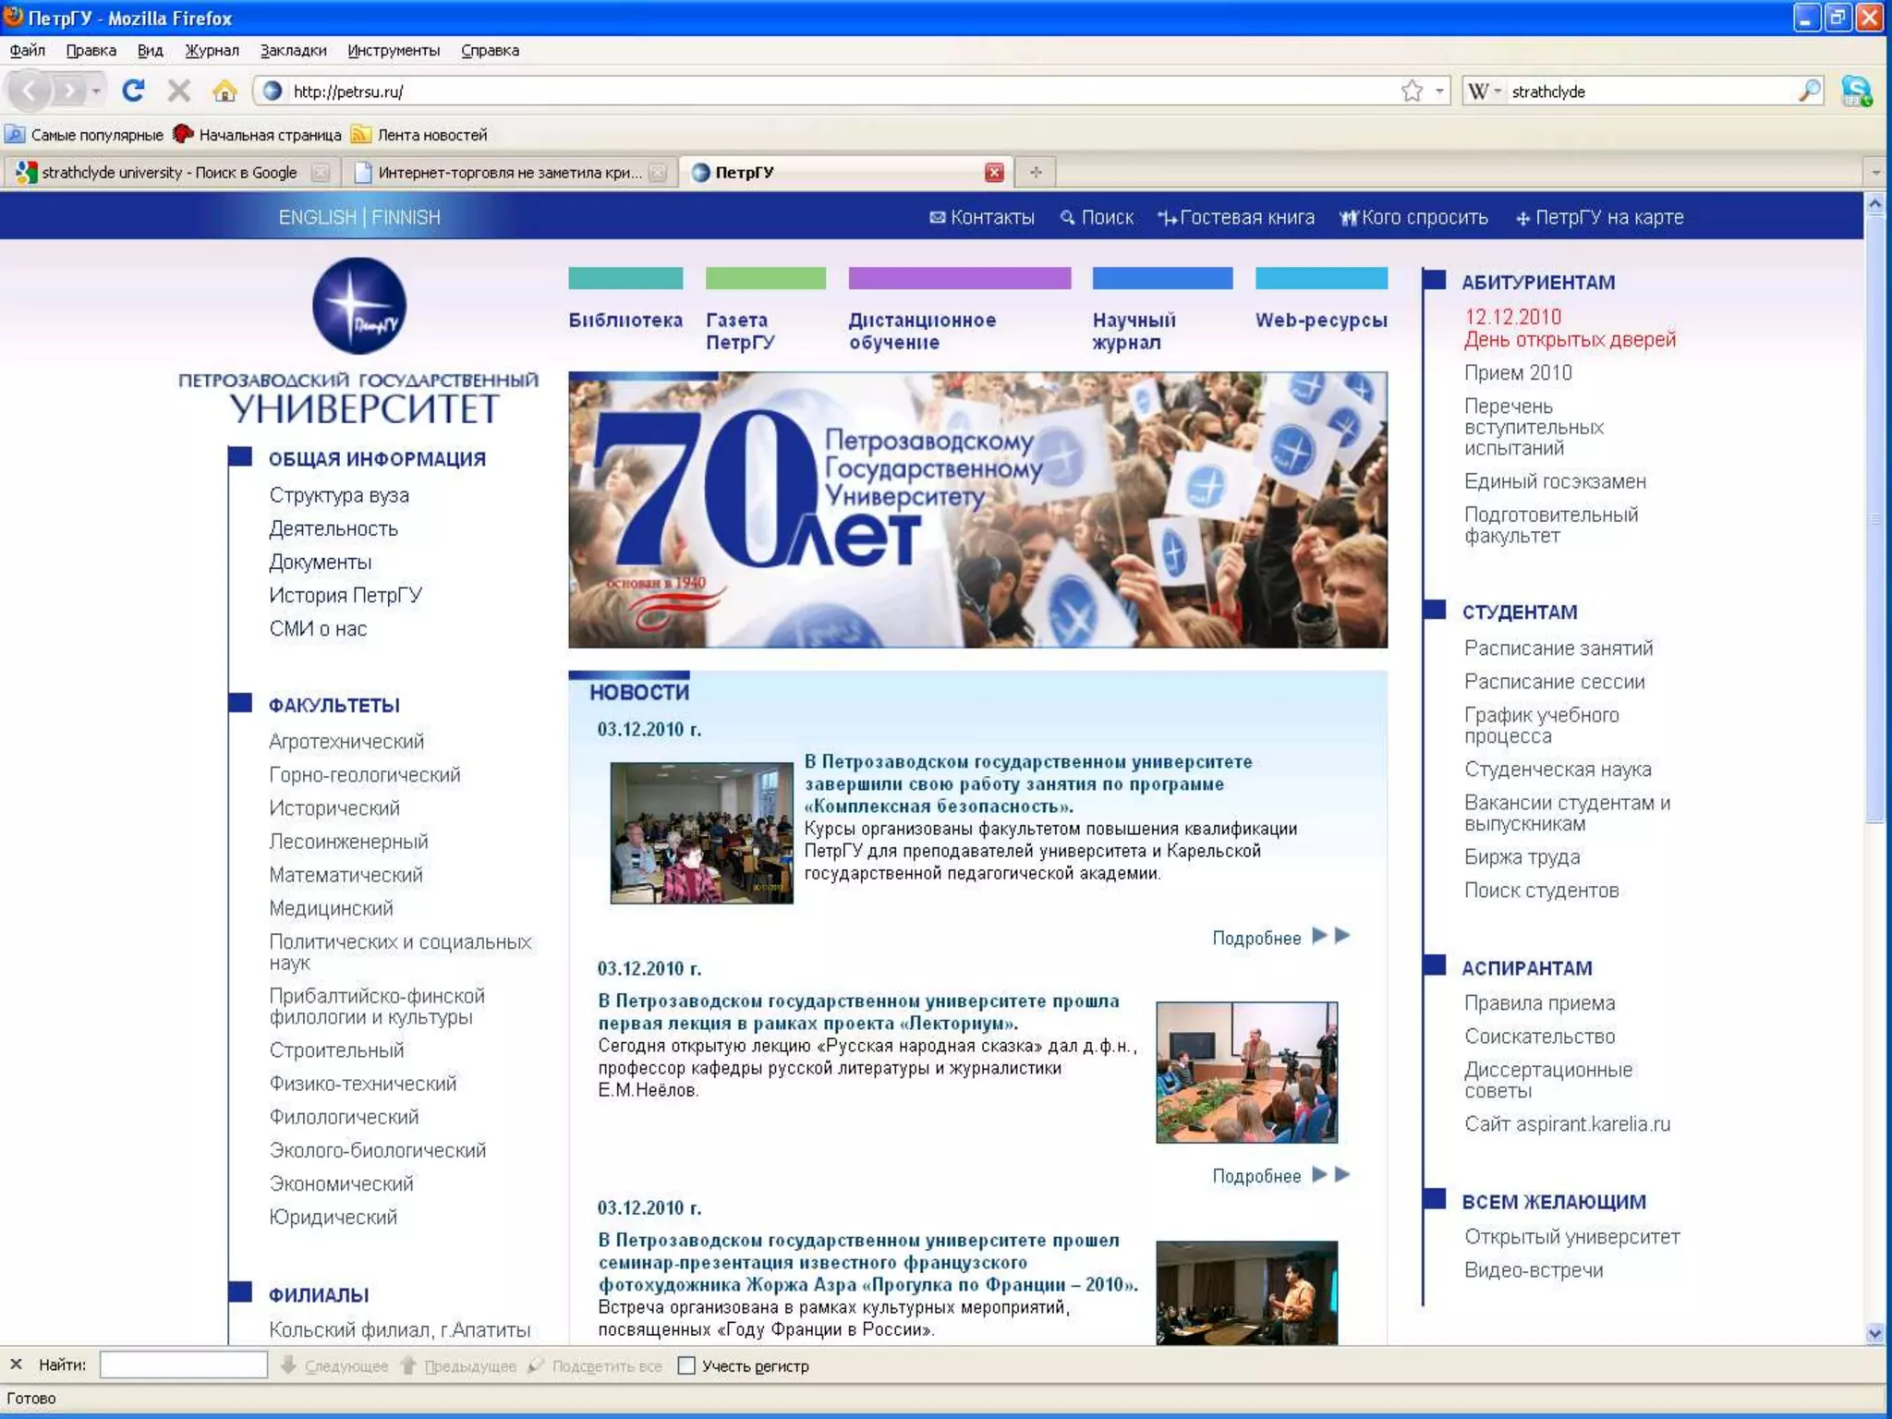Image resolution: width=1892 pixels, height=1419 pixels.
Task: Open a new tab with plus icon
Action: 1036,172
